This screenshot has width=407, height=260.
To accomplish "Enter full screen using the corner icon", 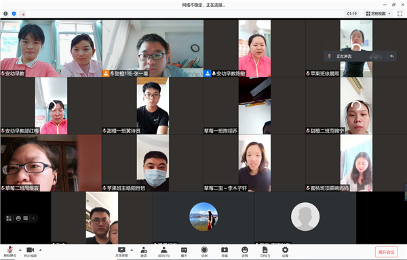I will (400, 14).
